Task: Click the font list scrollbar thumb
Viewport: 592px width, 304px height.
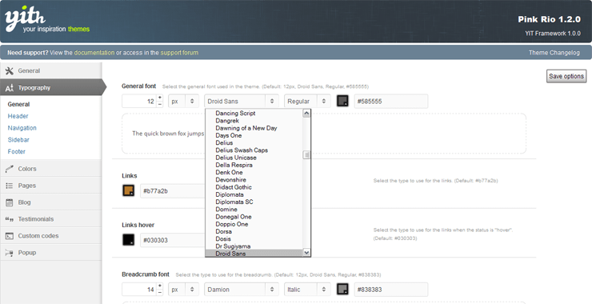Action: pyautogui.click(x=306, y=154)
